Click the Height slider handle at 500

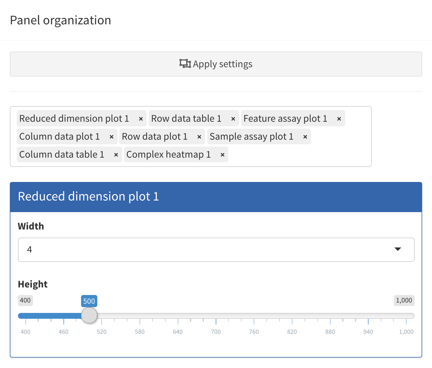tap(89, 316)
